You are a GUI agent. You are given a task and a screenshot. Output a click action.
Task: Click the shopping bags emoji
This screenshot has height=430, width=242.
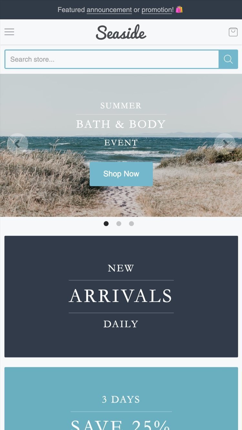tap(179, 10)
